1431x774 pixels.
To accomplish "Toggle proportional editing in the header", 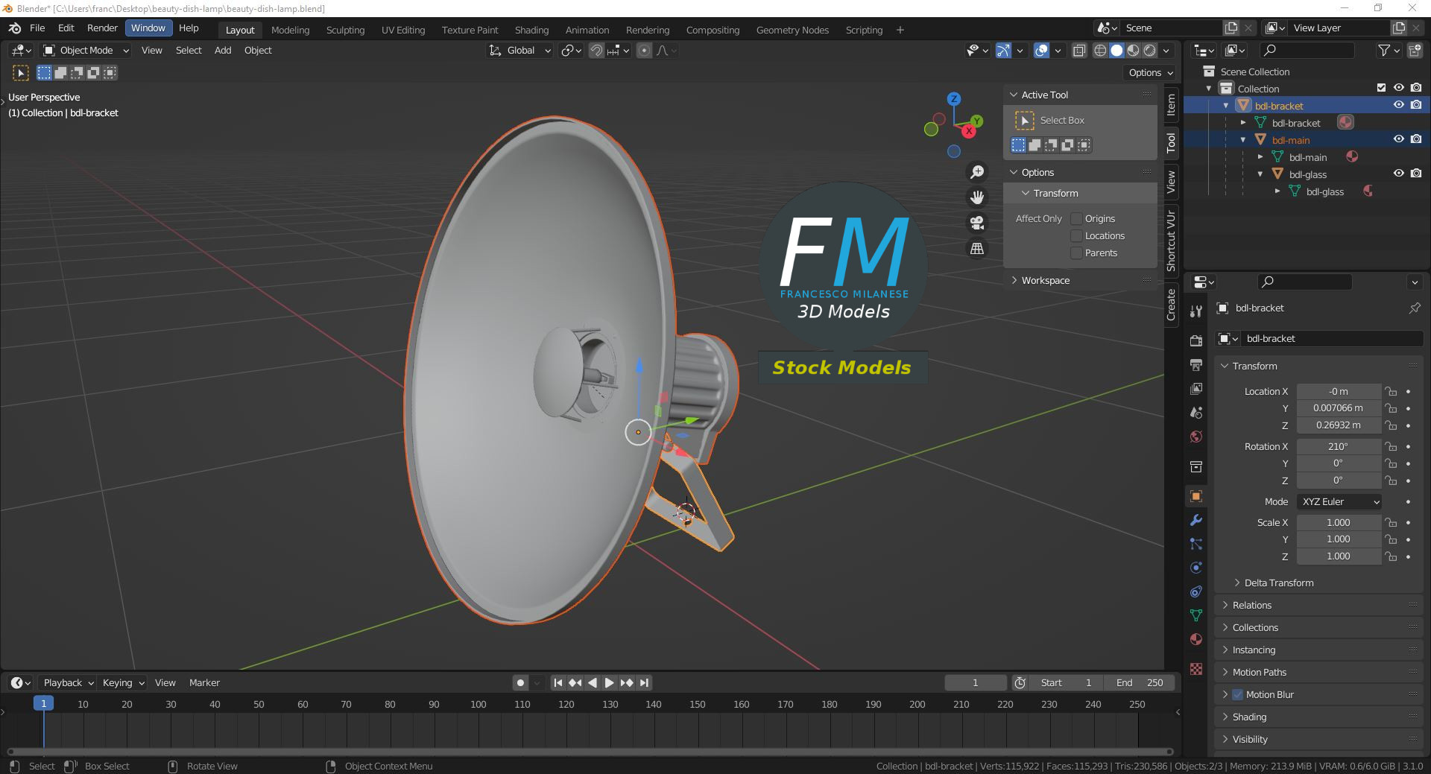I will tap(645, 51).
